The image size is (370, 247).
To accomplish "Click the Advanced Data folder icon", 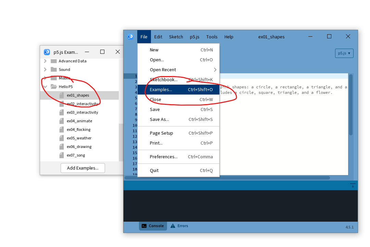I will [54, 61].
